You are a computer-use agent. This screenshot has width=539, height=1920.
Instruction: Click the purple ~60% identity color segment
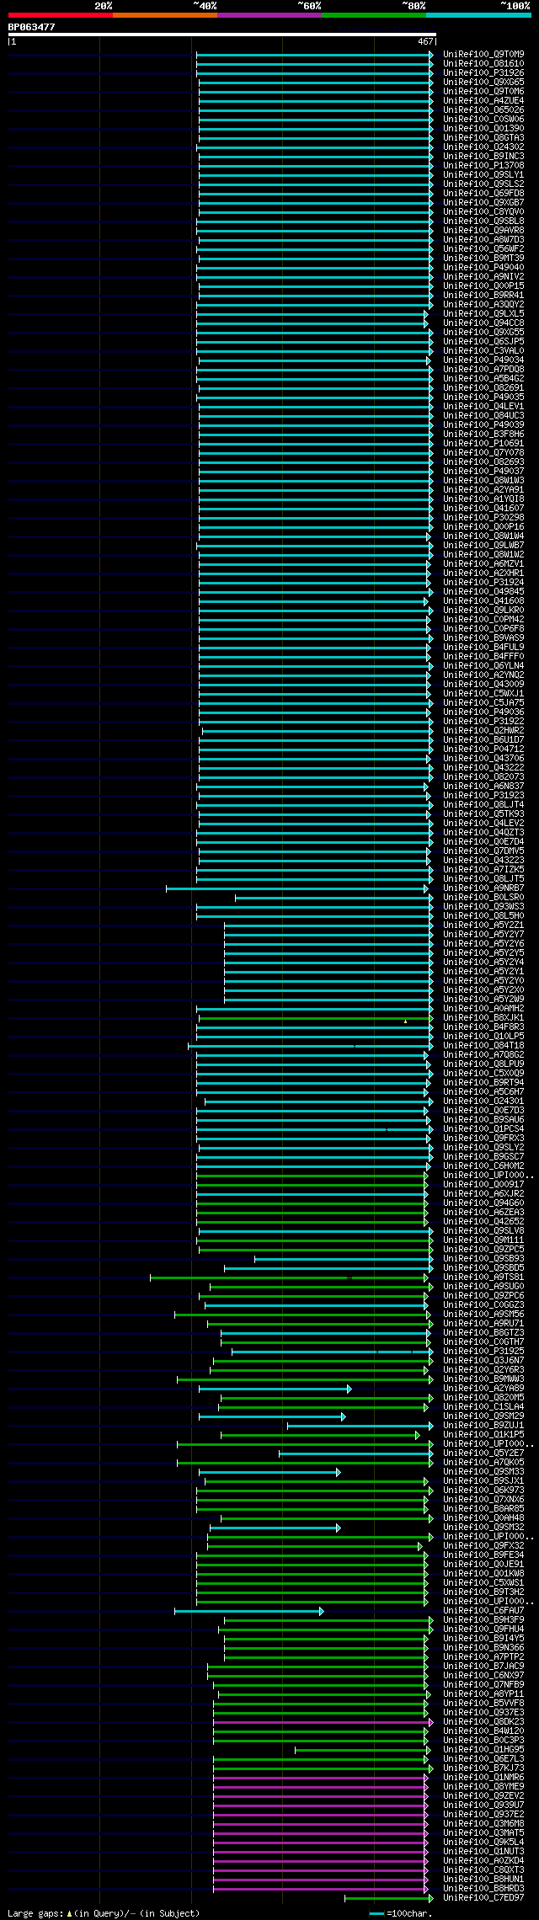click(x=269, y=15)
